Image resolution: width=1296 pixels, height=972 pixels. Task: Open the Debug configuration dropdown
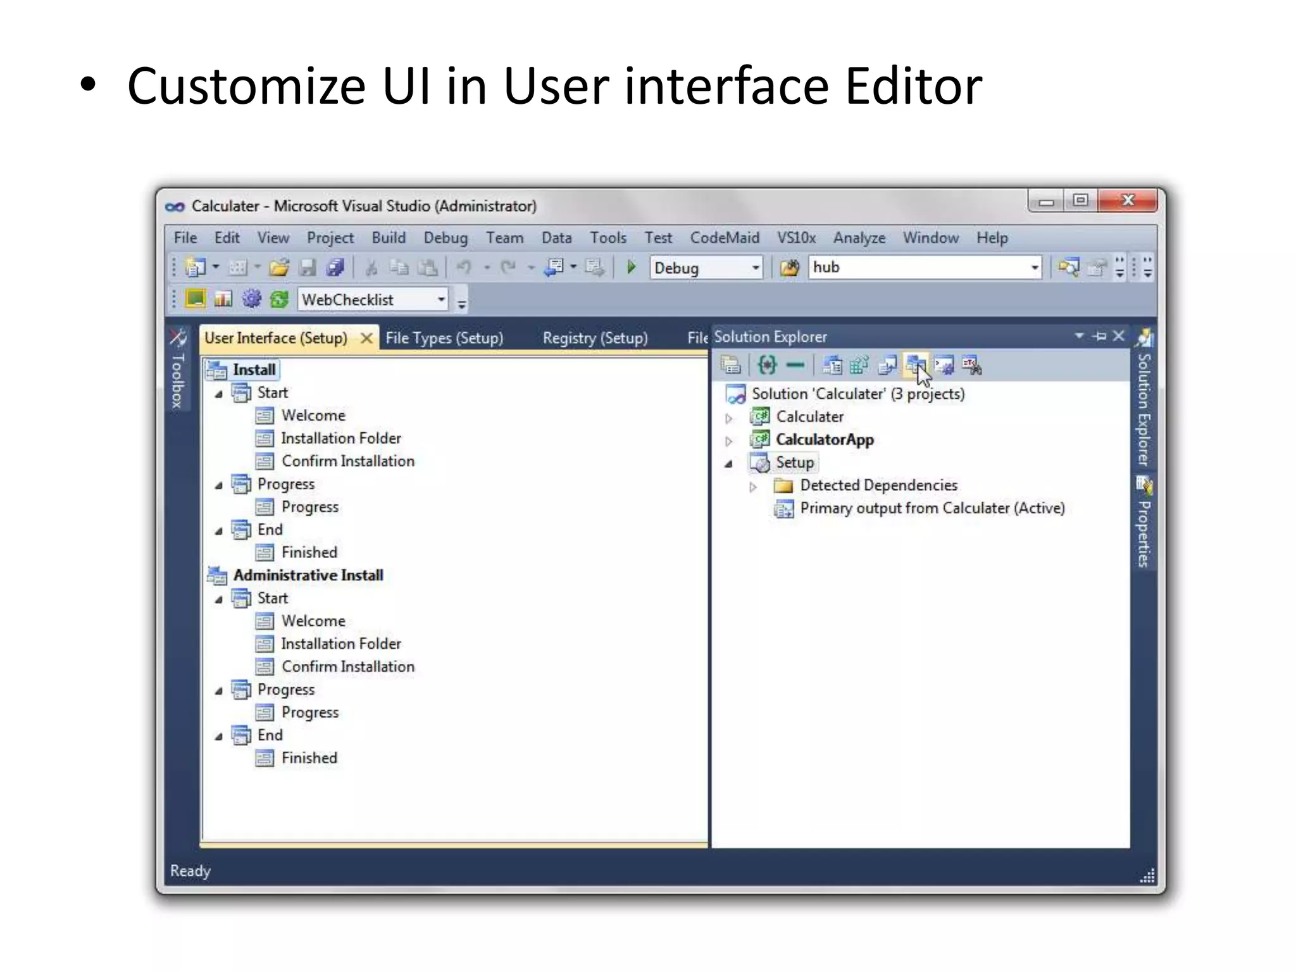[x=756, y=268]
